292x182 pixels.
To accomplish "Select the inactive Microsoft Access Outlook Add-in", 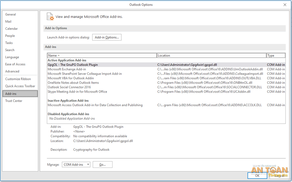I will (95, 105).
